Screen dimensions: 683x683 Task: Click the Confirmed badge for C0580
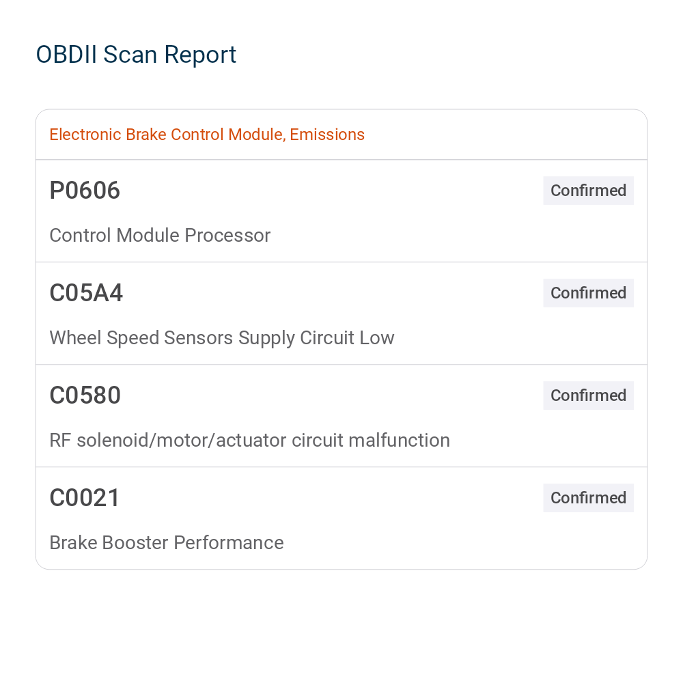coord(588,395)
